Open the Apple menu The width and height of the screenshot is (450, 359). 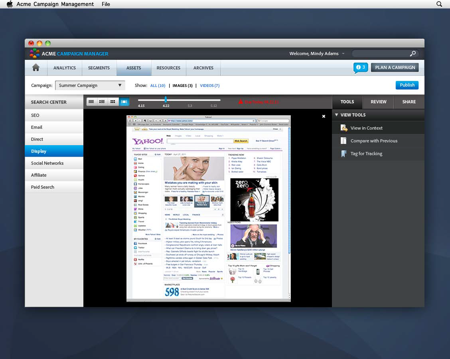pyautogui.click(x=10, y=4)
